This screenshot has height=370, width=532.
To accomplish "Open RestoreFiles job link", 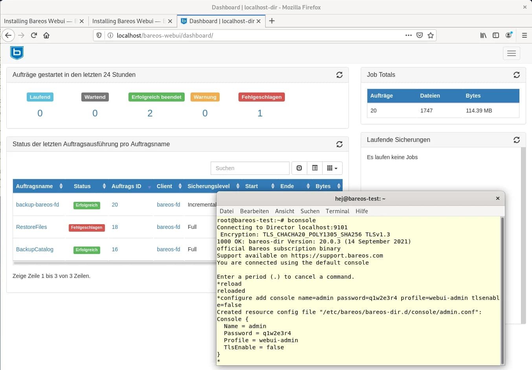I will (31, 227).
